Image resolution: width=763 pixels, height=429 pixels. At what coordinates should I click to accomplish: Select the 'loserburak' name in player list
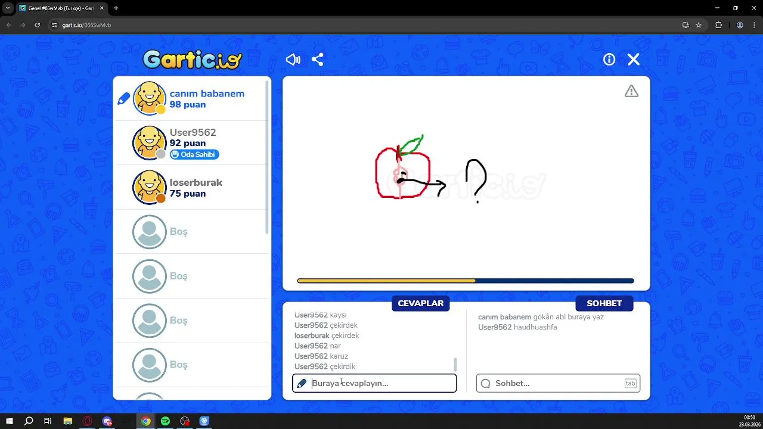[x=196, y=182]
